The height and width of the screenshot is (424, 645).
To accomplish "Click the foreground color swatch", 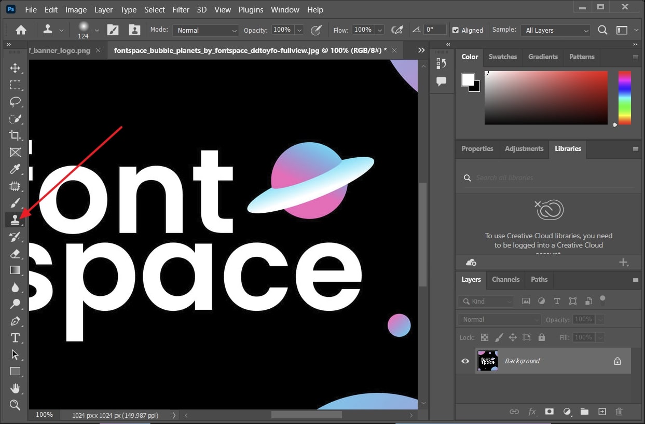I will tap(468, 80).
